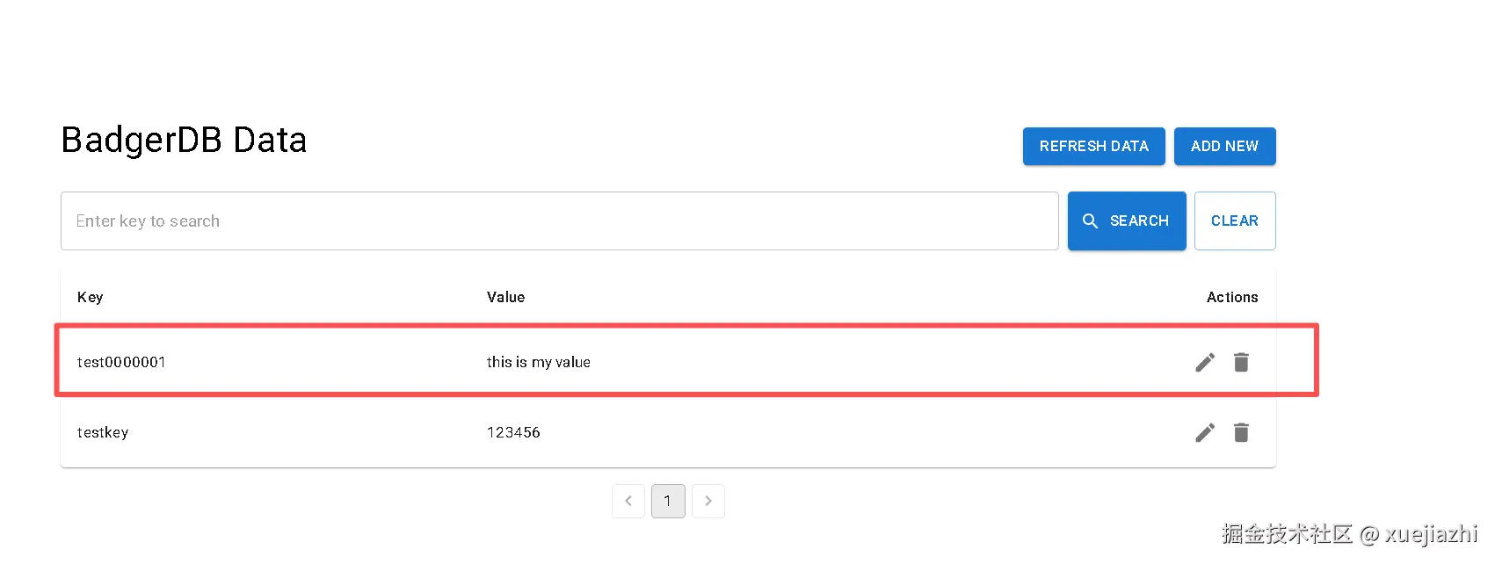Click the Actions column header
This screenshot has width=1495, height=564.
[x=1231, y=297]
